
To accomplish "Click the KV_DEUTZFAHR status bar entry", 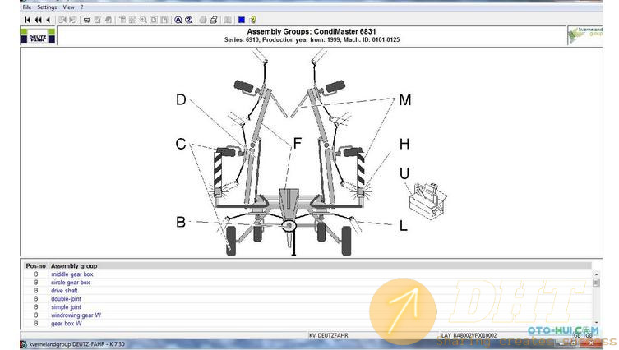I will pyautogui.click(x=329, y=335).
